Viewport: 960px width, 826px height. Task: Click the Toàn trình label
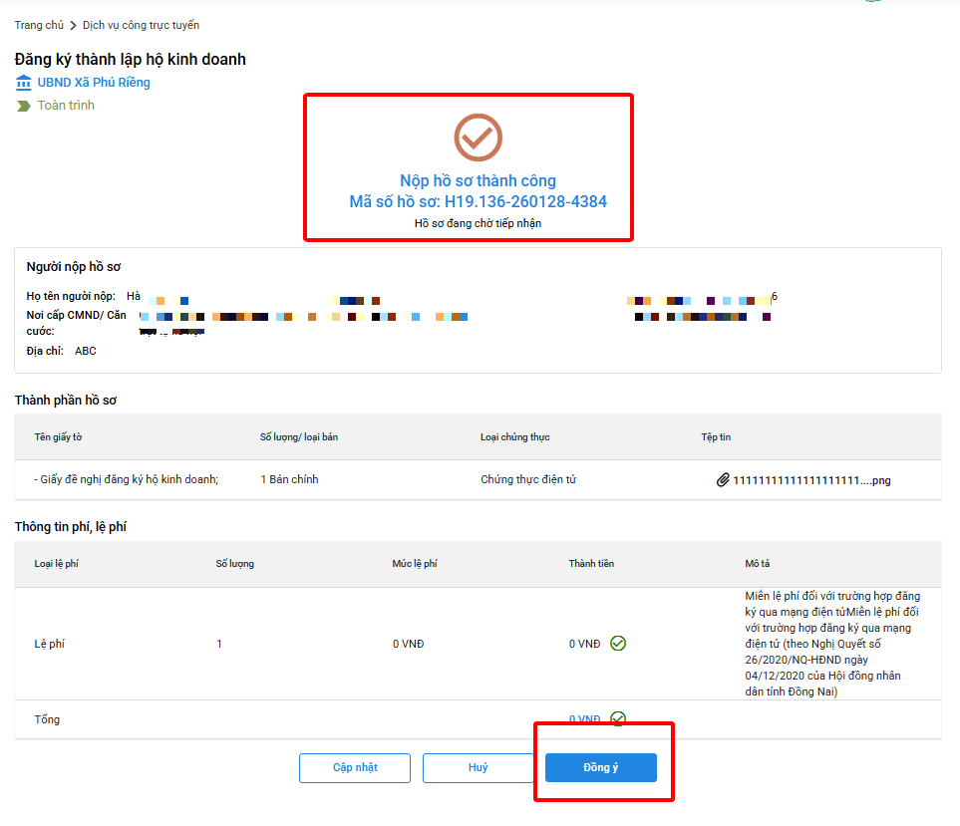pos(66,106)
